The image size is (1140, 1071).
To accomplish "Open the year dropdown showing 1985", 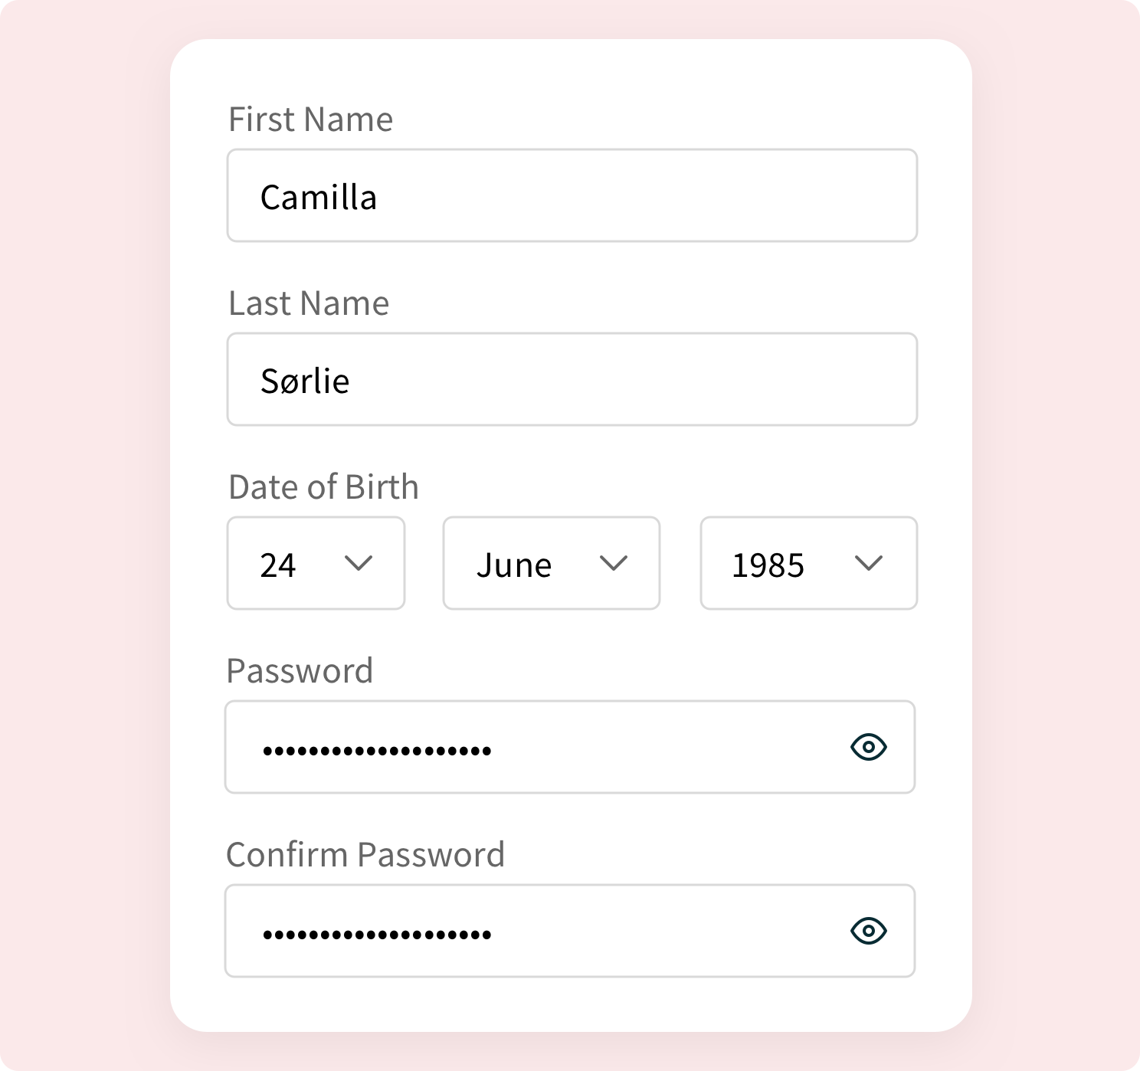I will pyautogui.click(x=807, y=564).
